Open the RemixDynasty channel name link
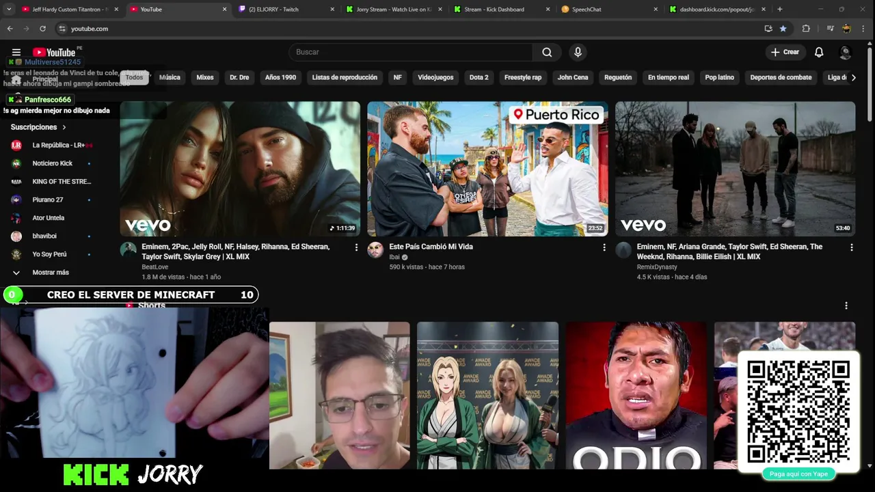This screenshot has width=875, height=492. pyautogui.click(x=657, y=267)
